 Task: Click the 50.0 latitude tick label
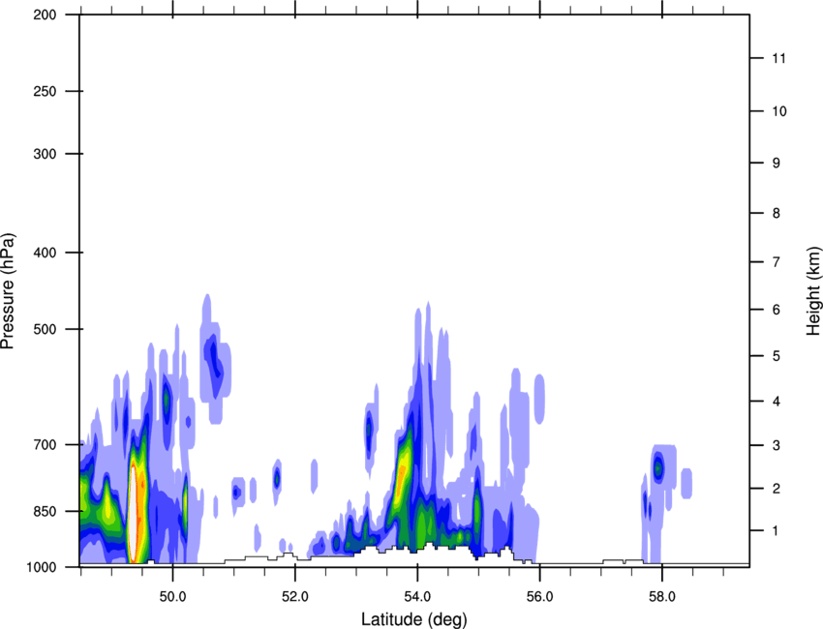coord(172,597)
